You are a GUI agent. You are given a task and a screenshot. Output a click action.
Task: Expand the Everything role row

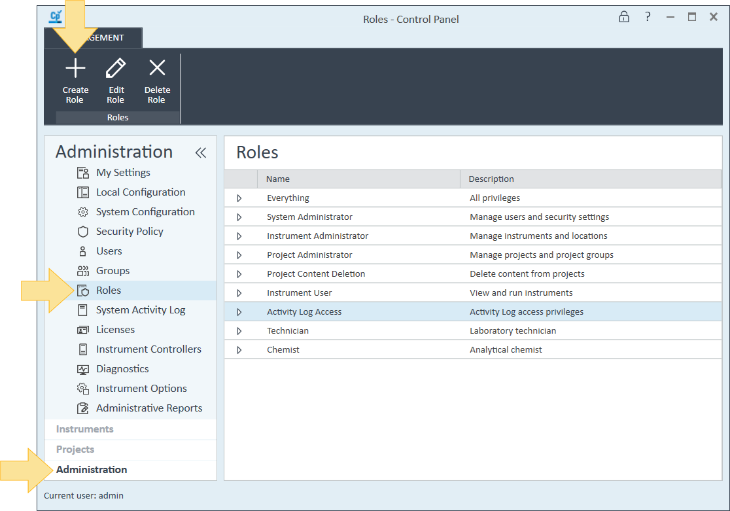tap(239, 198)
